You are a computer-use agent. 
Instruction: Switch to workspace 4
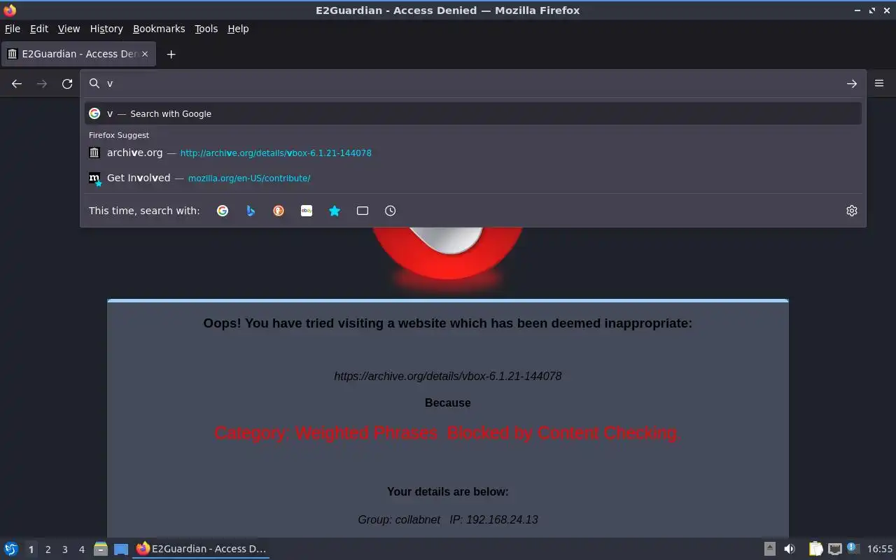(81, 549)
